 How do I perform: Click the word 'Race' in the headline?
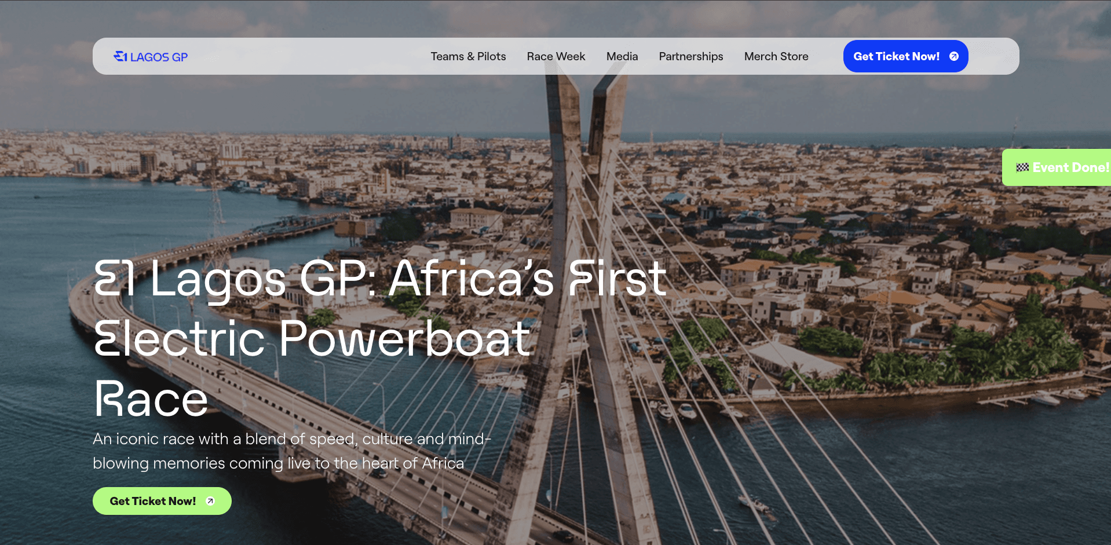pyautogui.click(x=151, y=399)
